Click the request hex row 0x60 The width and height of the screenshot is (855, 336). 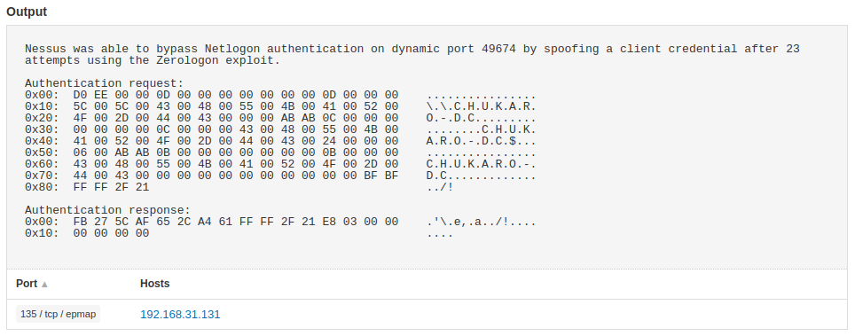[280, 164]
